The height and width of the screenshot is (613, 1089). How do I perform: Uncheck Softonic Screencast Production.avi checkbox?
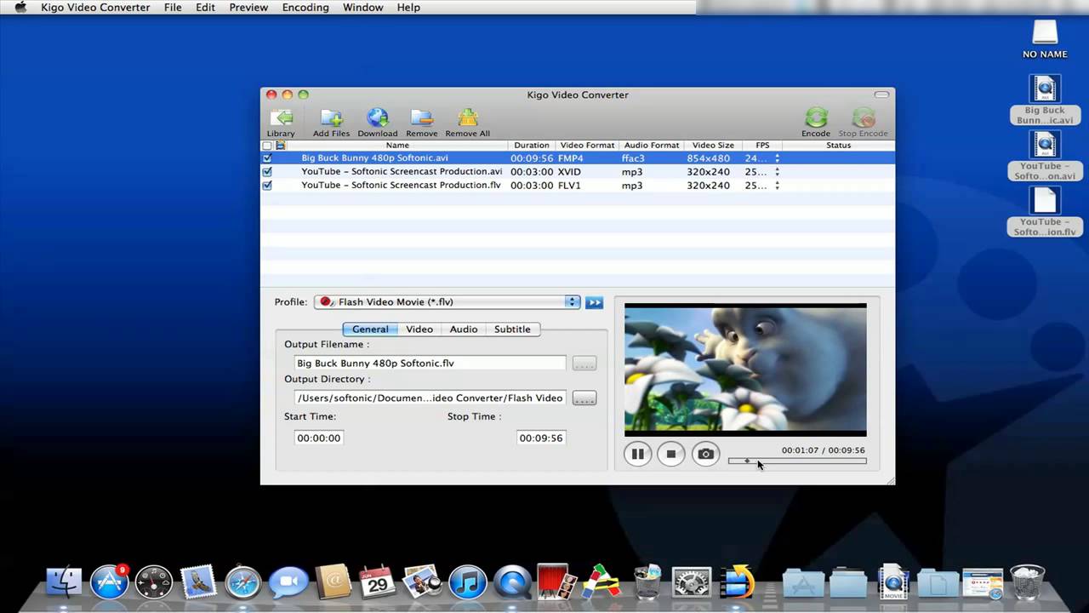[267, 172]
